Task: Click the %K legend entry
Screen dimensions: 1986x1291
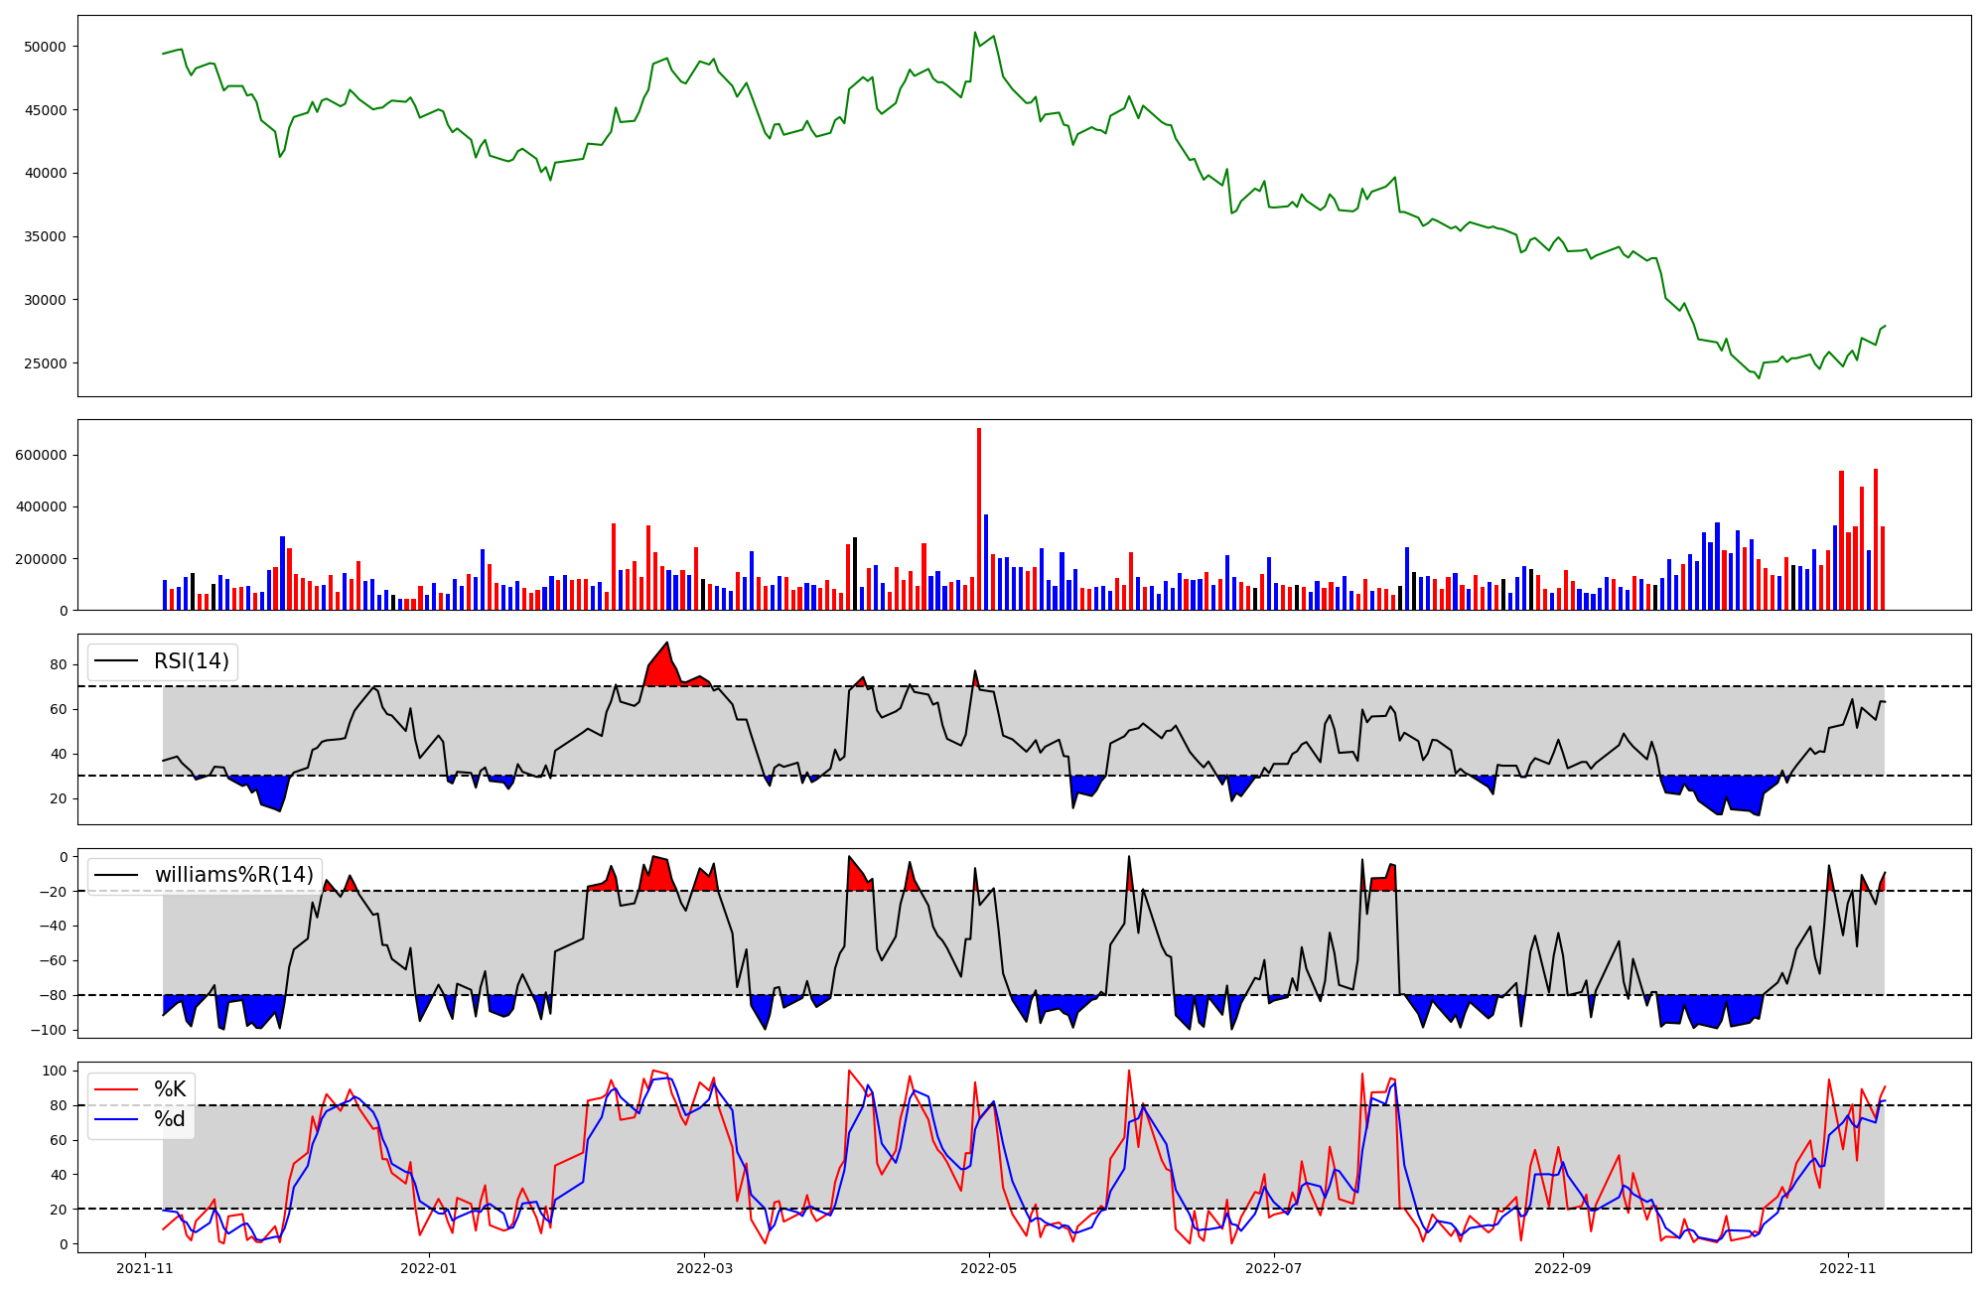Action: tap(170, 1089)
